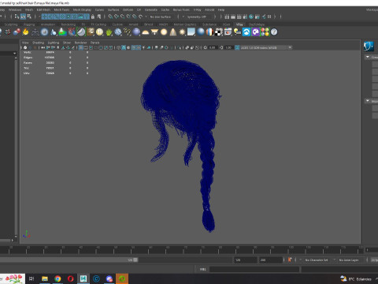Viewport: 378px width, 284px height.
Task: Open the Deform menu
Action: point(128,9)
